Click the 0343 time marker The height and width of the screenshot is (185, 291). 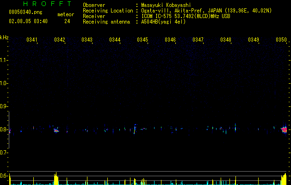[x=87, y=40]
